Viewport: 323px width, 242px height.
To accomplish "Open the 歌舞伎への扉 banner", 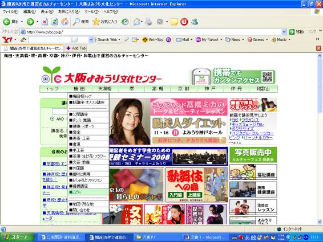I will [197, 184].
